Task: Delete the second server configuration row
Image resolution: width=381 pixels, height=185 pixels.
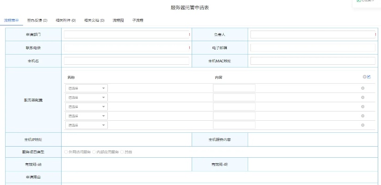Action: (362, 97)
